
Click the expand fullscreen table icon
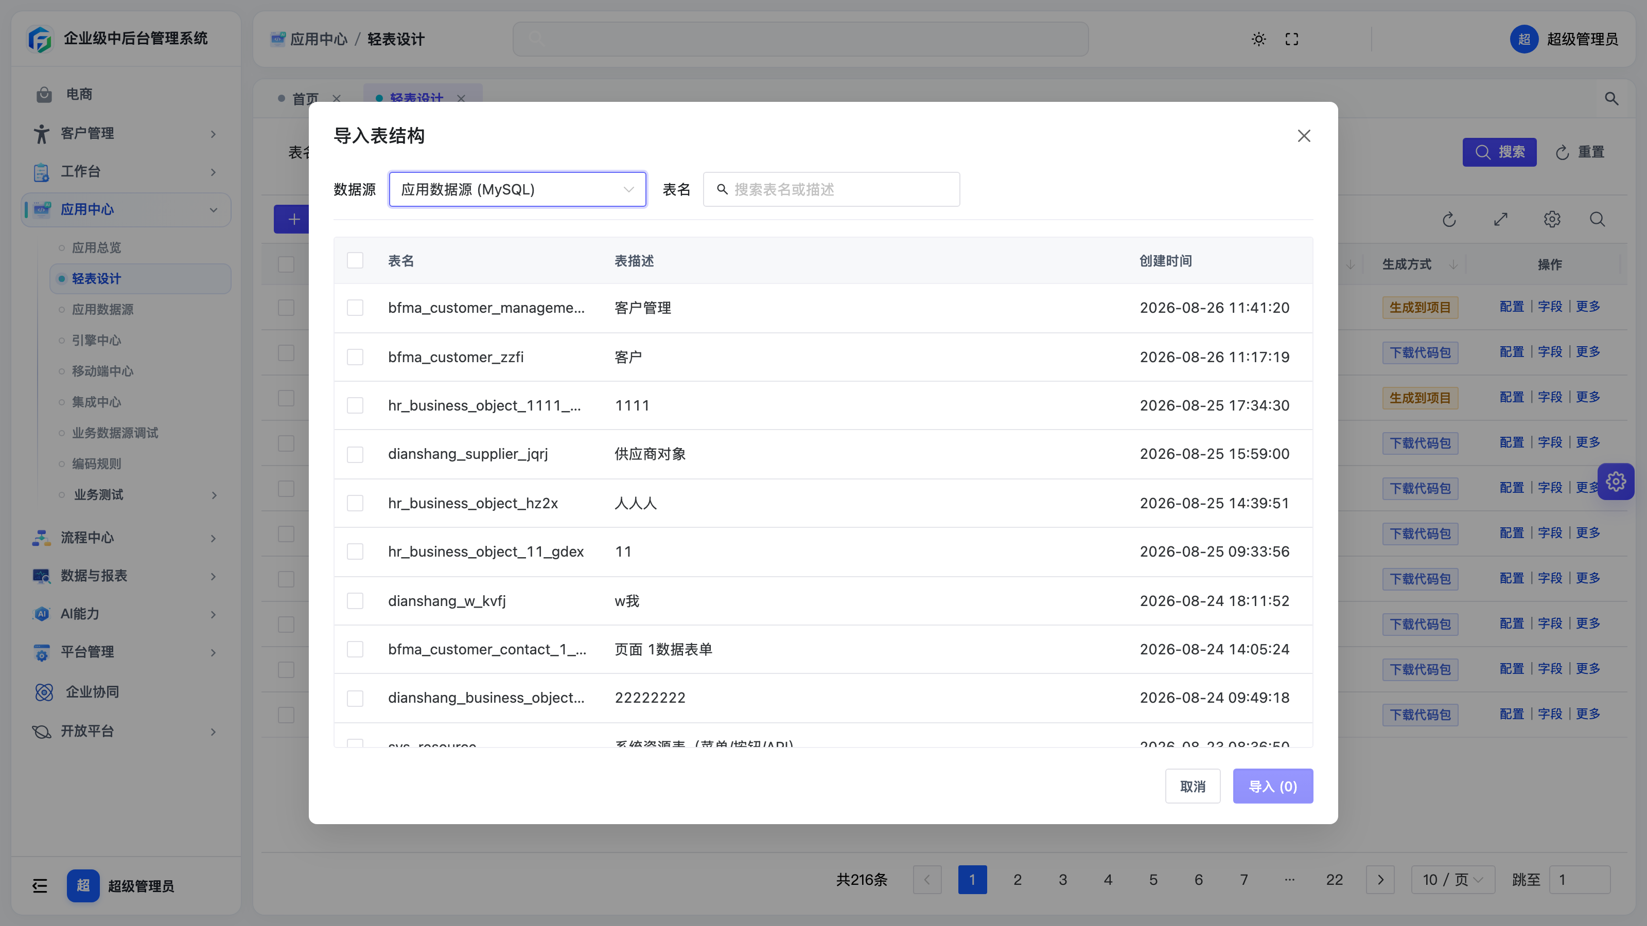point(1501,219)
